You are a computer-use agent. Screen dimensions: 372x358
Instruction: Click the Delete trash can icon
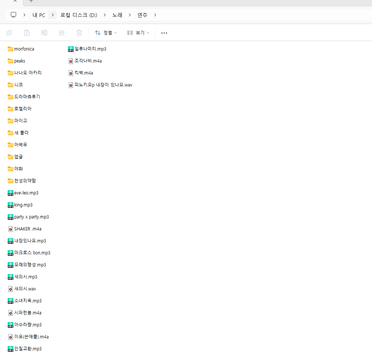(79, 33)
